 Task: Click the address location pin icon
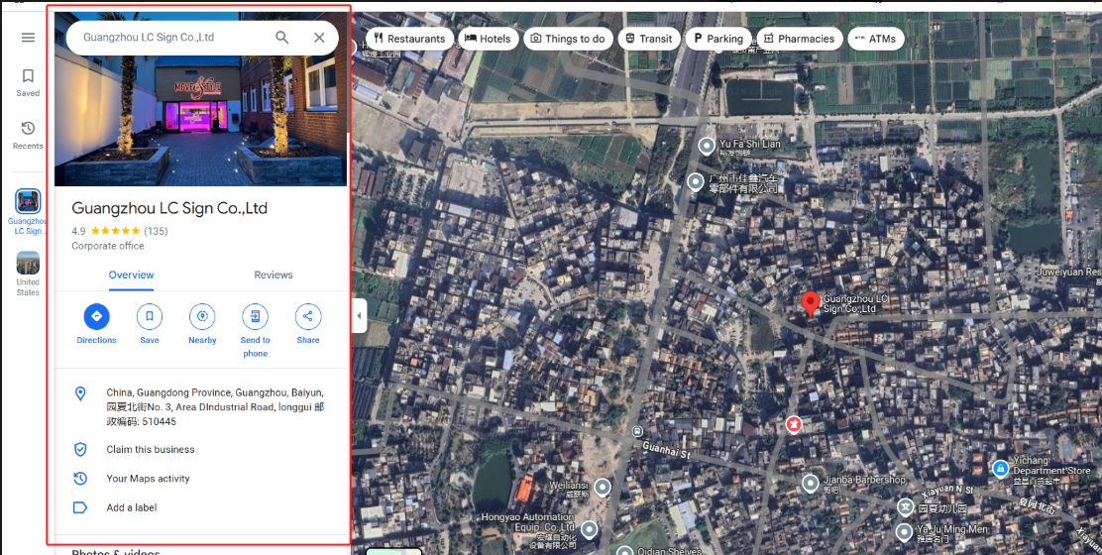(x=80, y=393)
